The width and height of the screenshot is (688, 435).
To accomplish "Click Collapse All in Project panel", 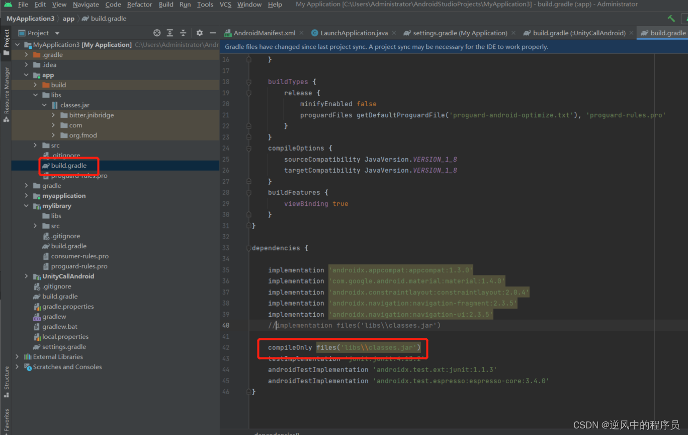I will click(x=183, y=33).
